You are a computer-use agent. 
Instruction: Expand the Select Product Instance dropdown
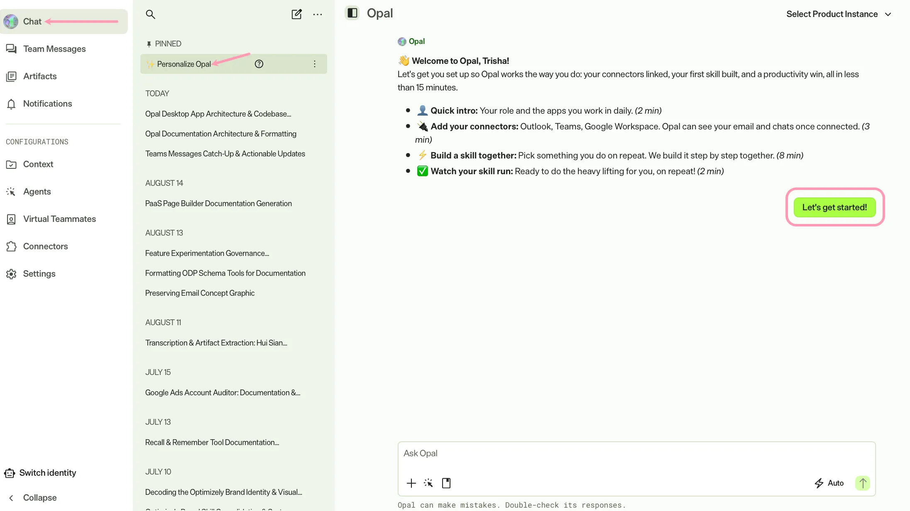(x=839, y=14)
